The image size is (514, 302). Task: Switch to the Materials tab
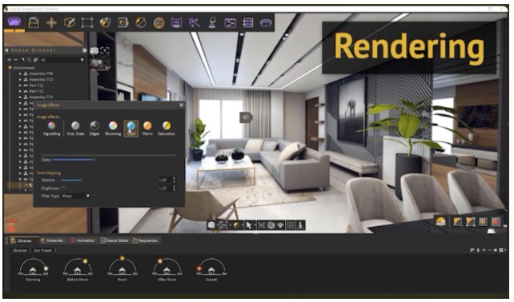[x=52, y=240]
